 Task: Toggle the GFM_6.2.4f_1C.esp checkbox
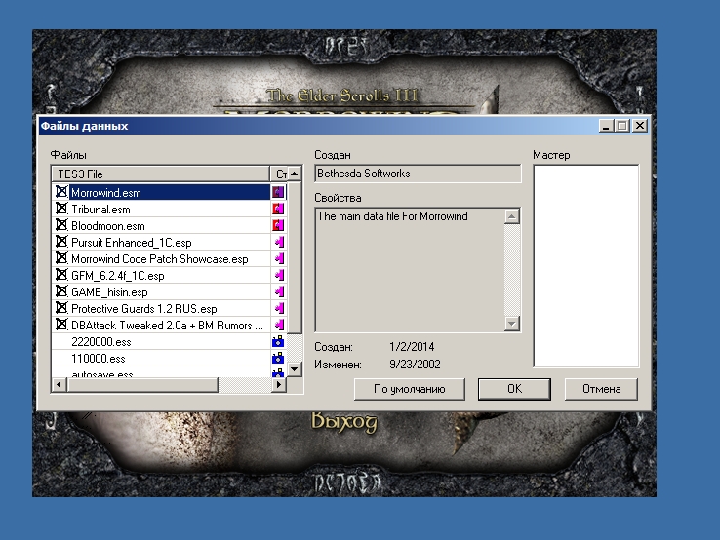click(x=61, y=274)
